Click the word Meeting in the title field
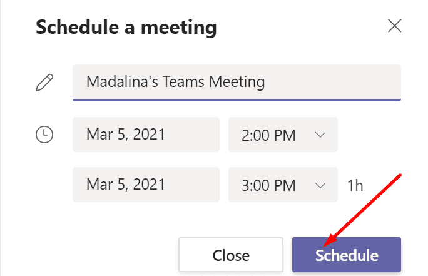The width and height of the screenshot is (428, 276). [x=237, y=82]
